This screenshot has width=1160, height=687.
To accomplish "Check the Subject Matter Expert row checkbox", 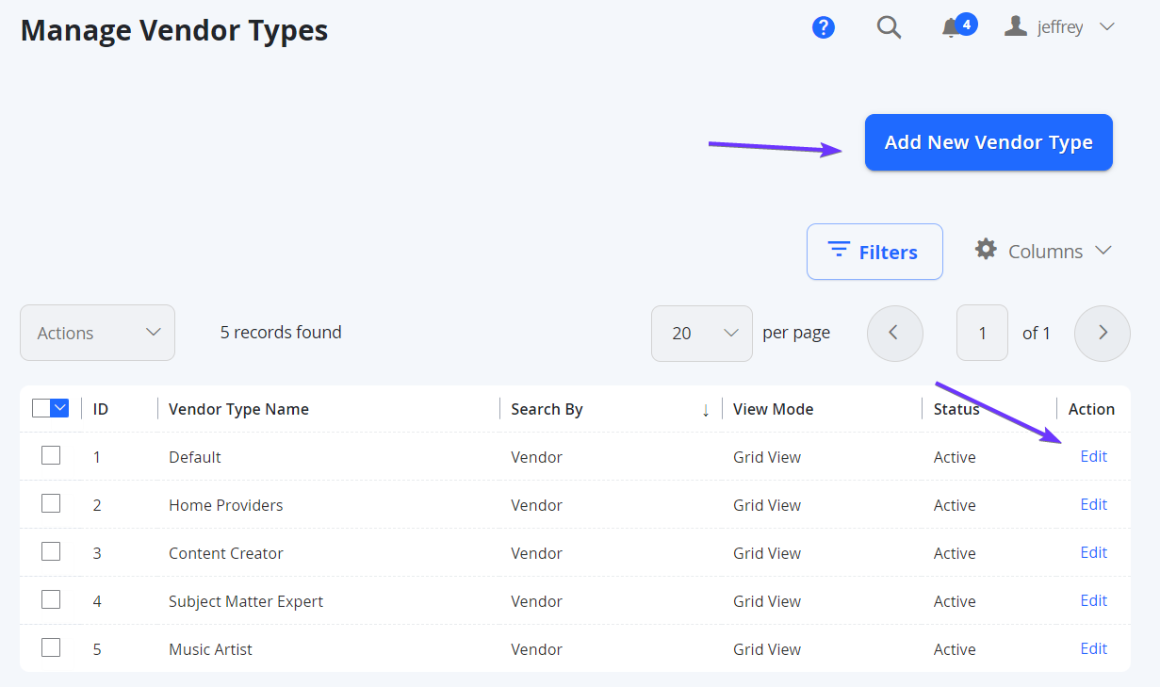I will (51, 600).
